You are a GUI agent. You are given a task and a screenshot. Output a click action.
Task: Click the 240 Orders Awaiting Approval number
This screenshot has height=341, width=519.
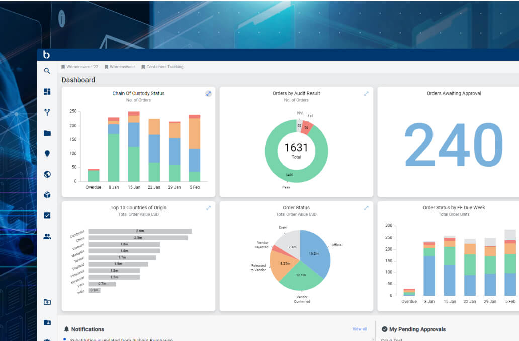[x=454, y=145]
